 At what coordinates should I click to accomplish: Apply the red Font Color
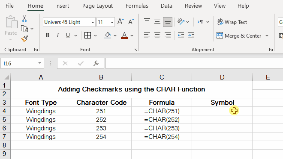(124, 35)
